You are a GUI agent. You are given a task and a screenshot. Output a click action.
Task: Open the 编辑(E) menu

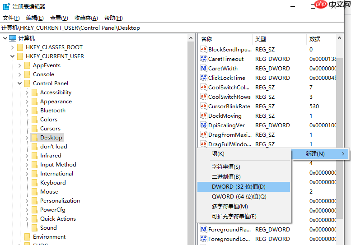(x=35, y=18)
